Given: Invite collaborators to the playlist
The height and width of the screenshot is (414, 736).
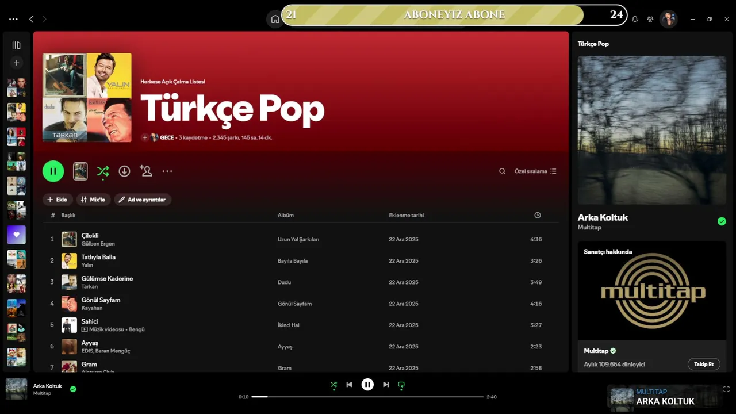Looking at the screenshot, I should 145,171.
